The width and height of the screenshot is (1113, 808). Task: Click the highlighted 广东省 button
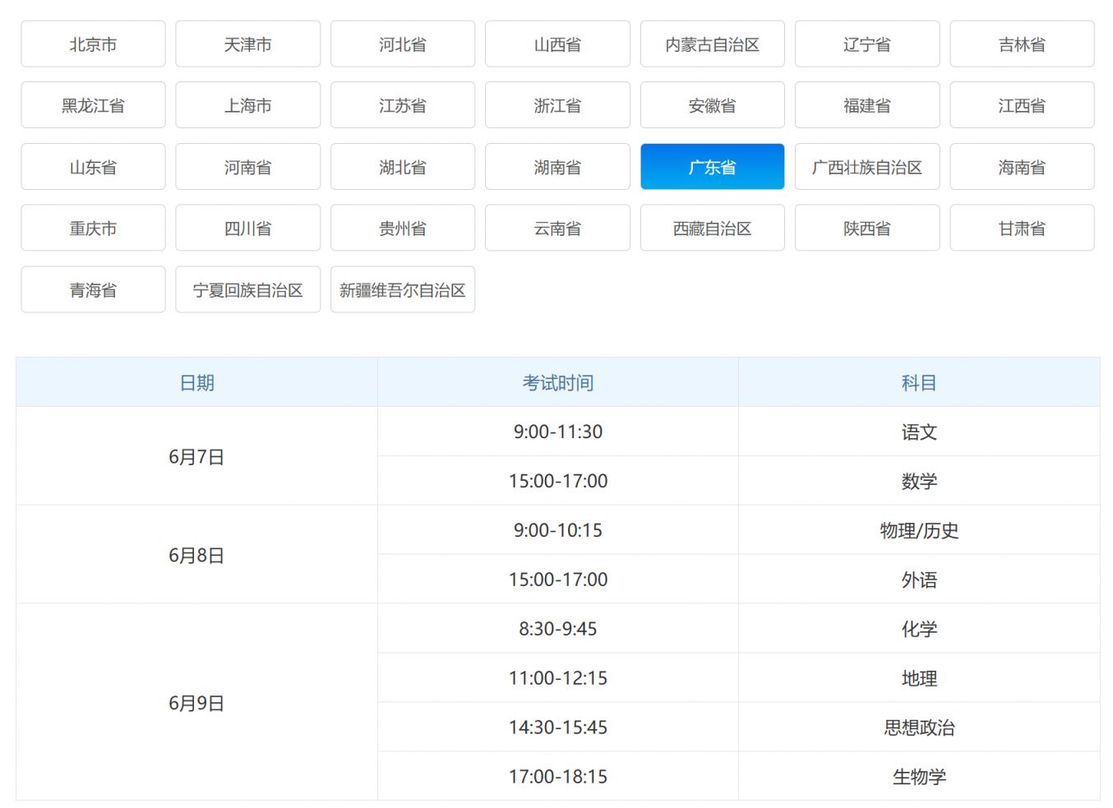coord(712,167)
